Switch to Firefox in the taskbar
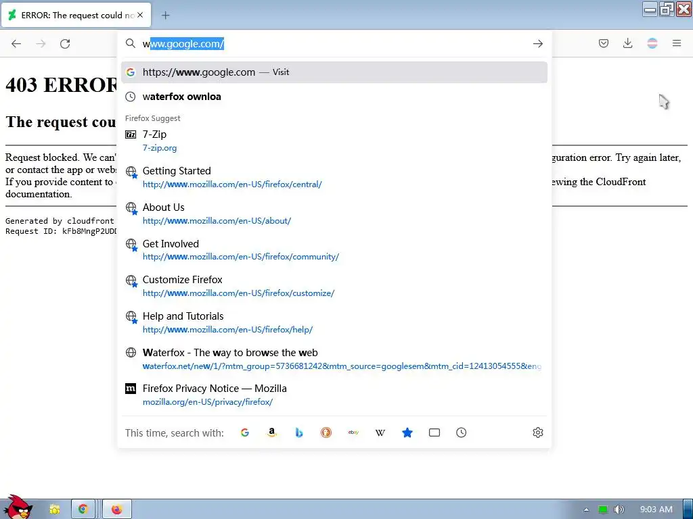 tap(116, 510)
